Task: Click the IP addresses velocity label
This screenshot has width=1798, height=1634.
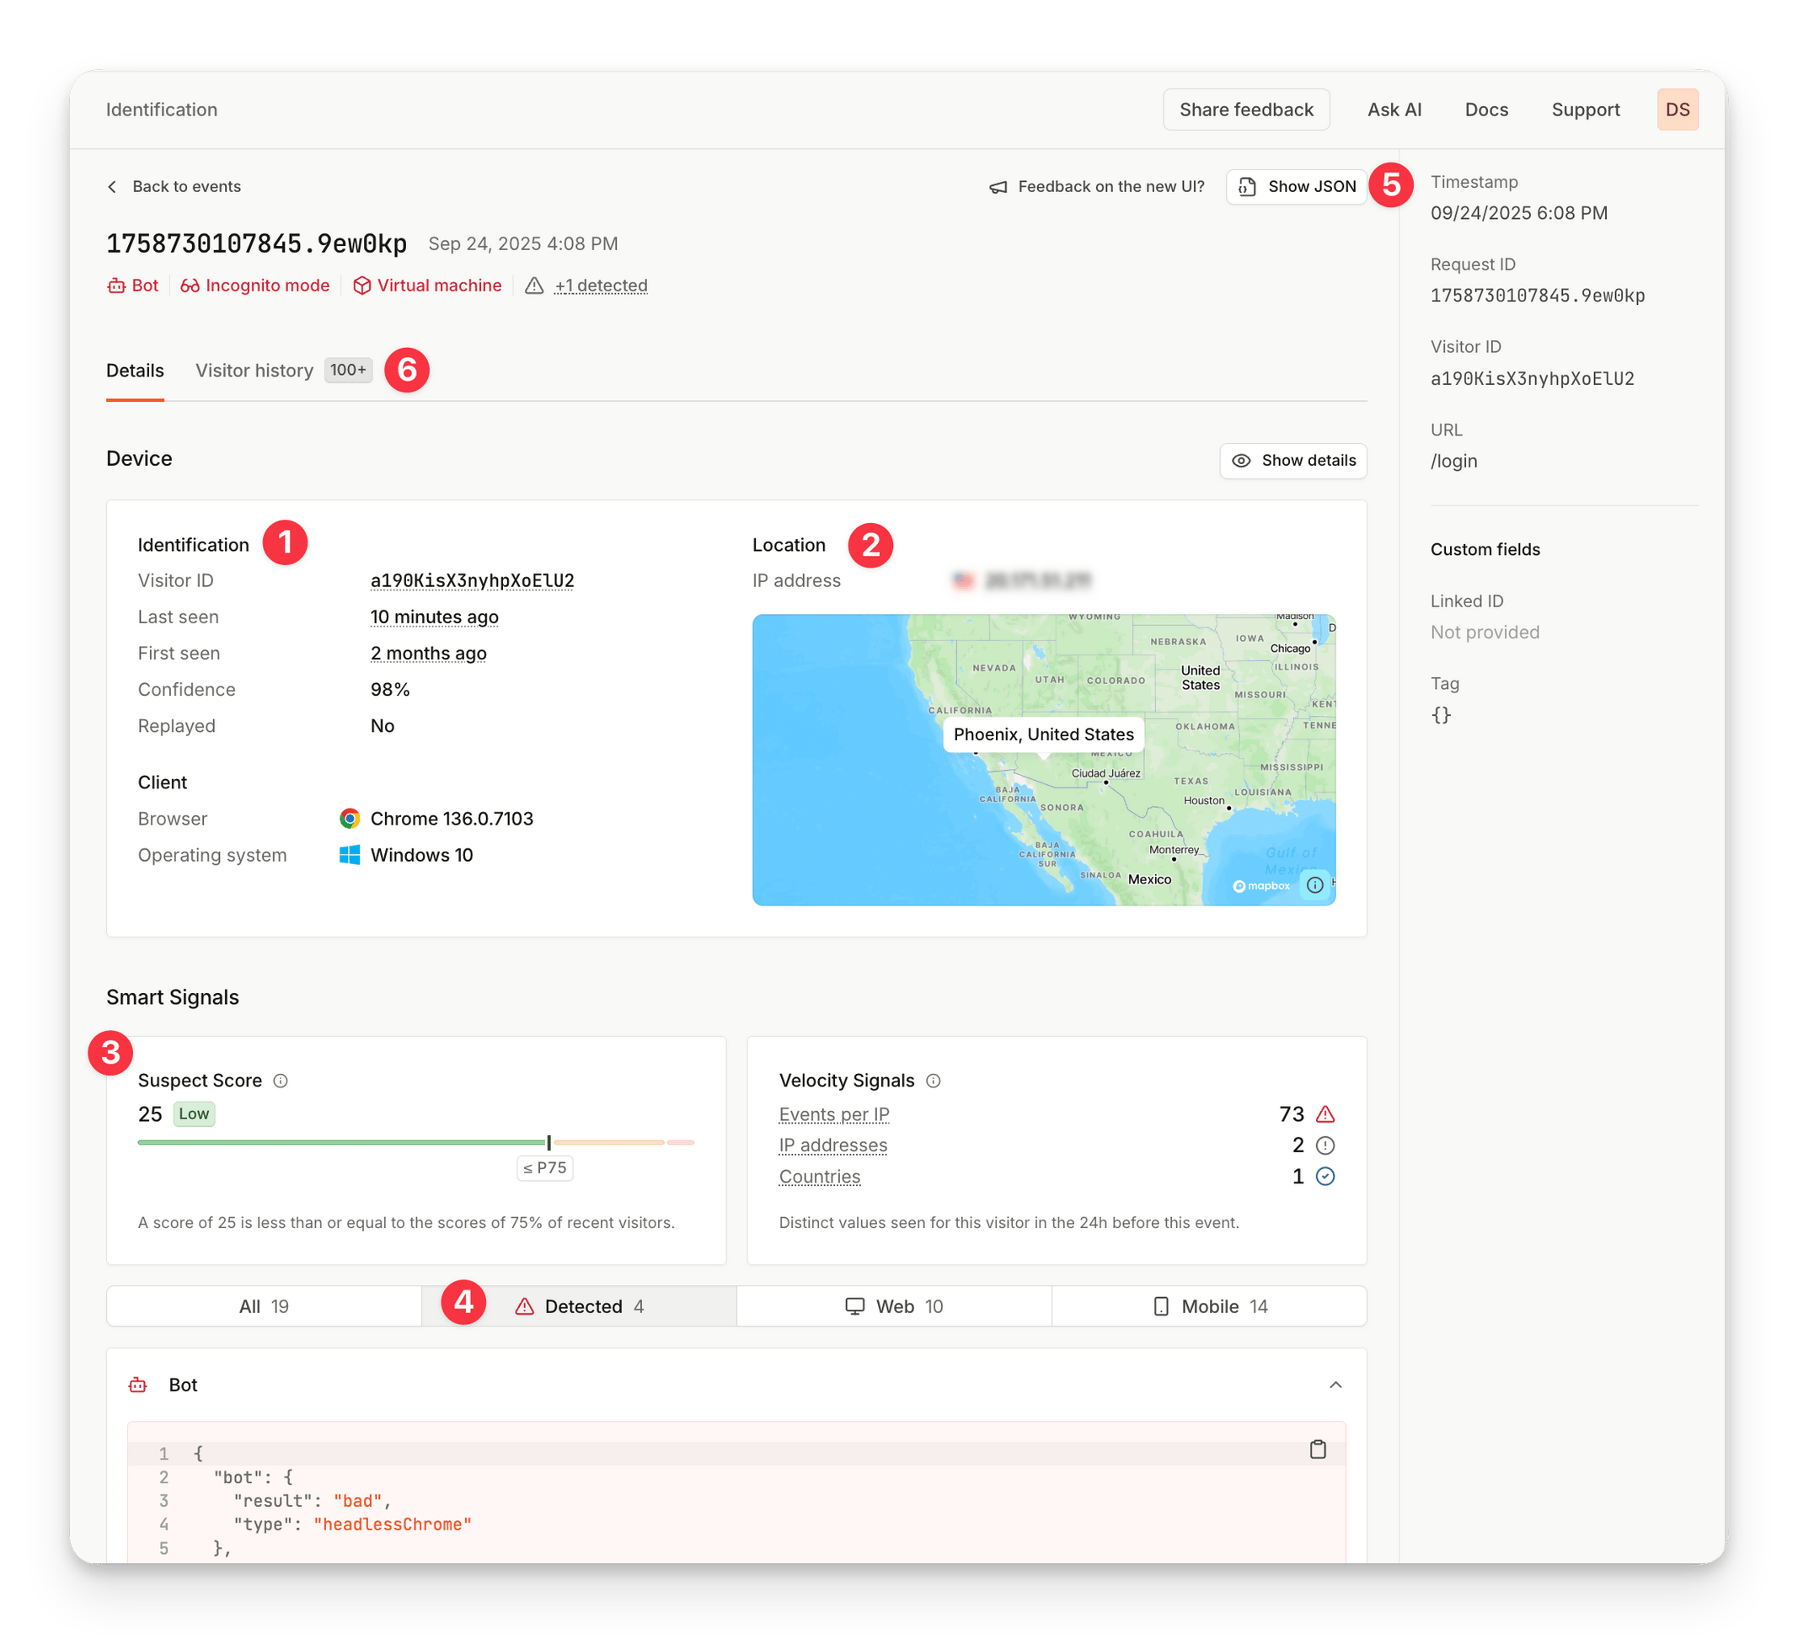Action: click(833, 1146)
